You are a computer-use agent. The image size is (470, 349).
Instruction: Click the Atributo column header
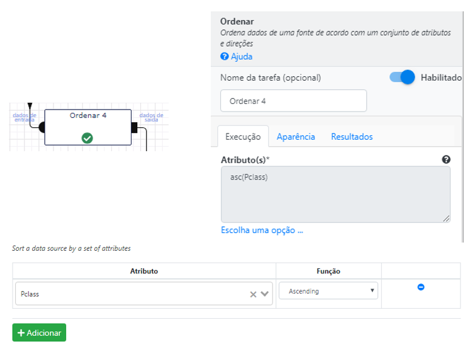point(144,271)
